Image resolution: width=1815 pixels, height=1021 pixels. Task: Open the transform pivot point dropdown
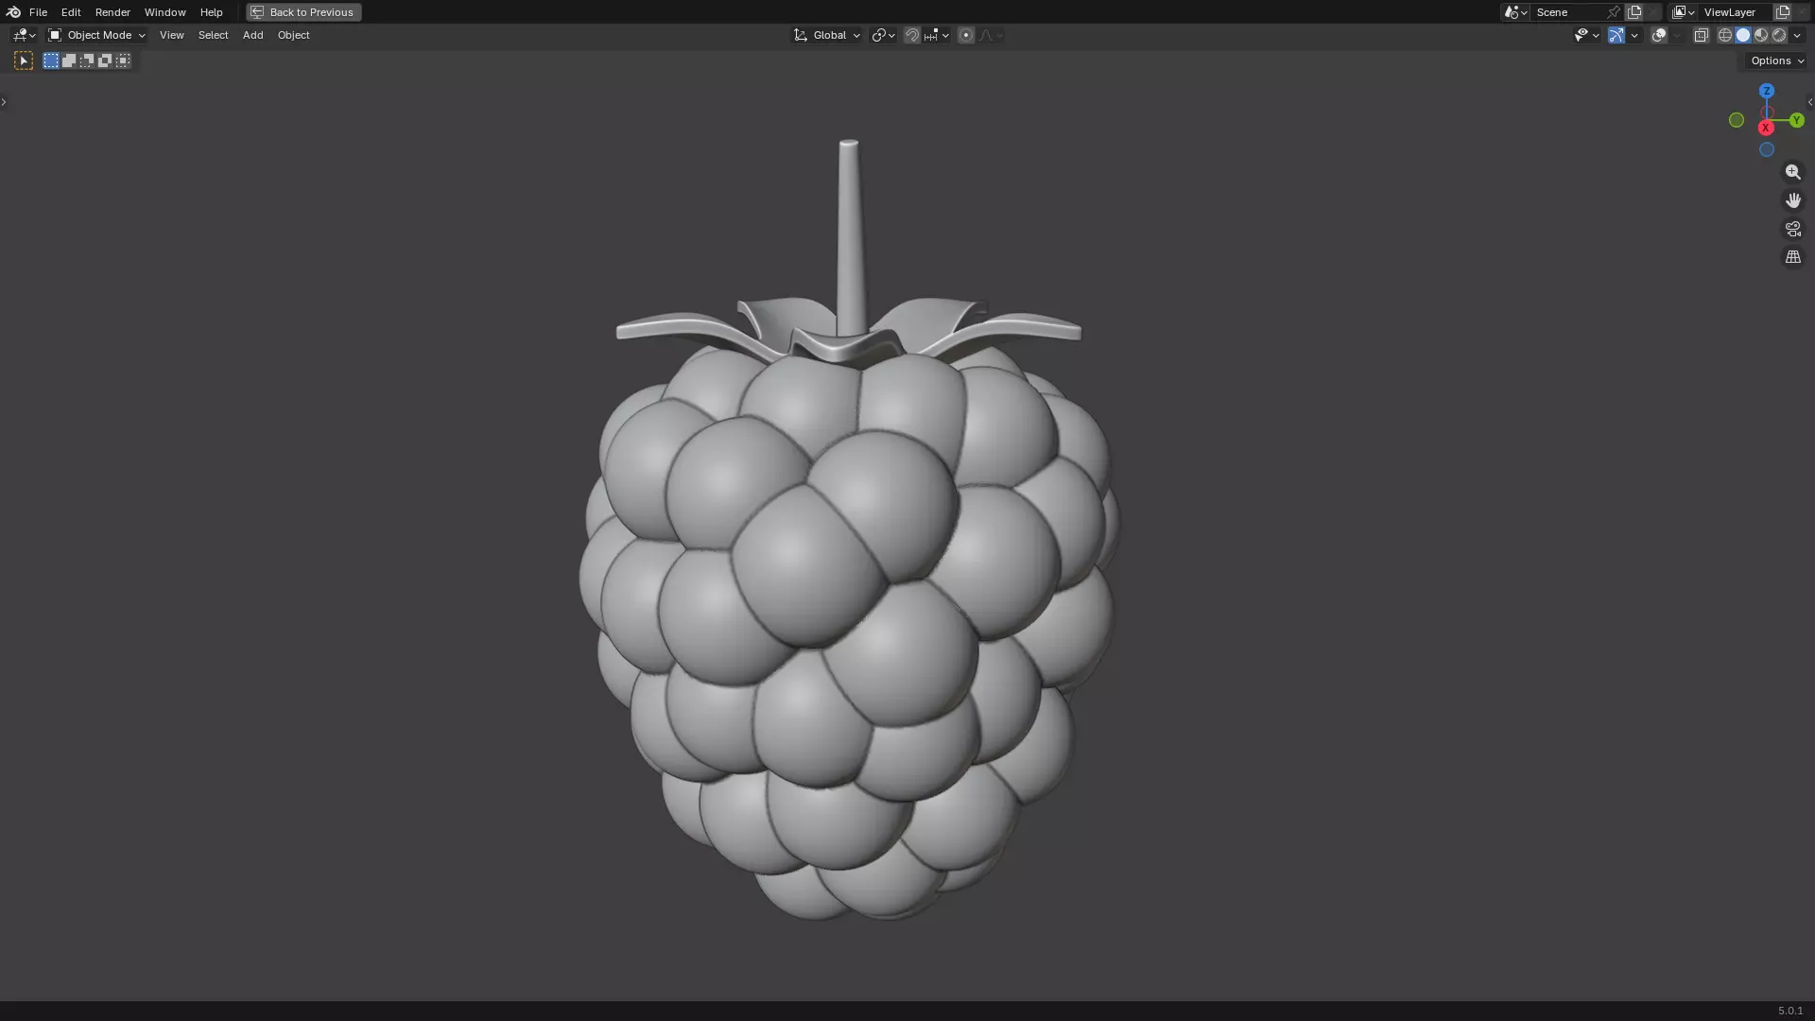click(x=883, y=35)
